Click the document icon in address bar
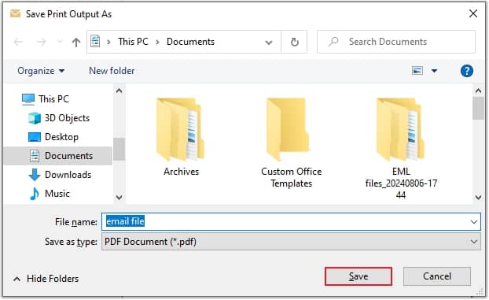 point(95,42)
